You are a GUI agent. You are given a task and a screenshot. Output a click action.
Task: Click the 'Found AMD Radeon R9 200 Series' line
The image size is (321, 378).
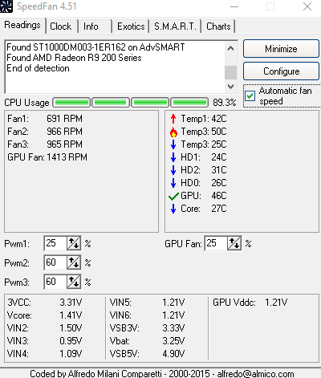[x=74, y=58]
